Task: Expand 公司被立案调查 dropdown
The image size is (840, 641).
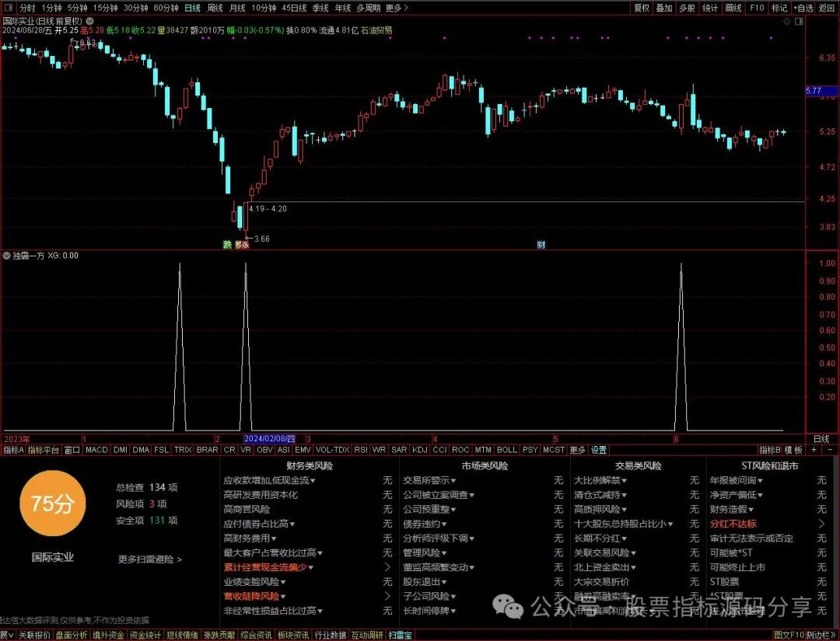Action: (439, 495)
